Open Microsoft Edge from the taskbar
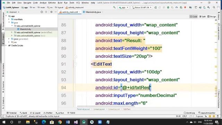222x125 pixels. click(x=44, y=122)
